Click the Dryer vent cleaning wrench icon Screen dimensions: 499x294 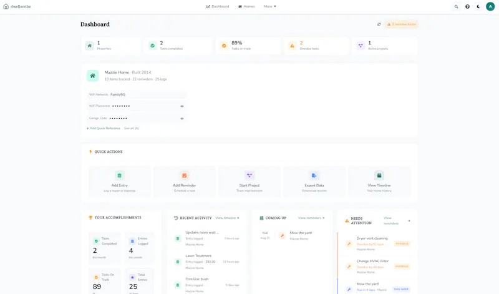[349, 243]
